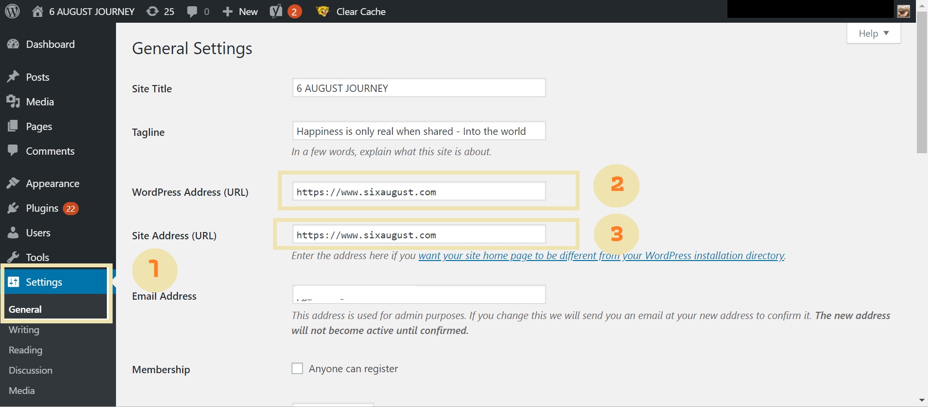Open Plugins with 22 pending updates
Screen dimensions: 928x407
[x=42, y=208]
